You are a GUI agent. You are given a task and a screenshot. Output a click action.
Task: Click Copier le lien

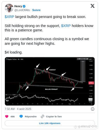(54, 117)
